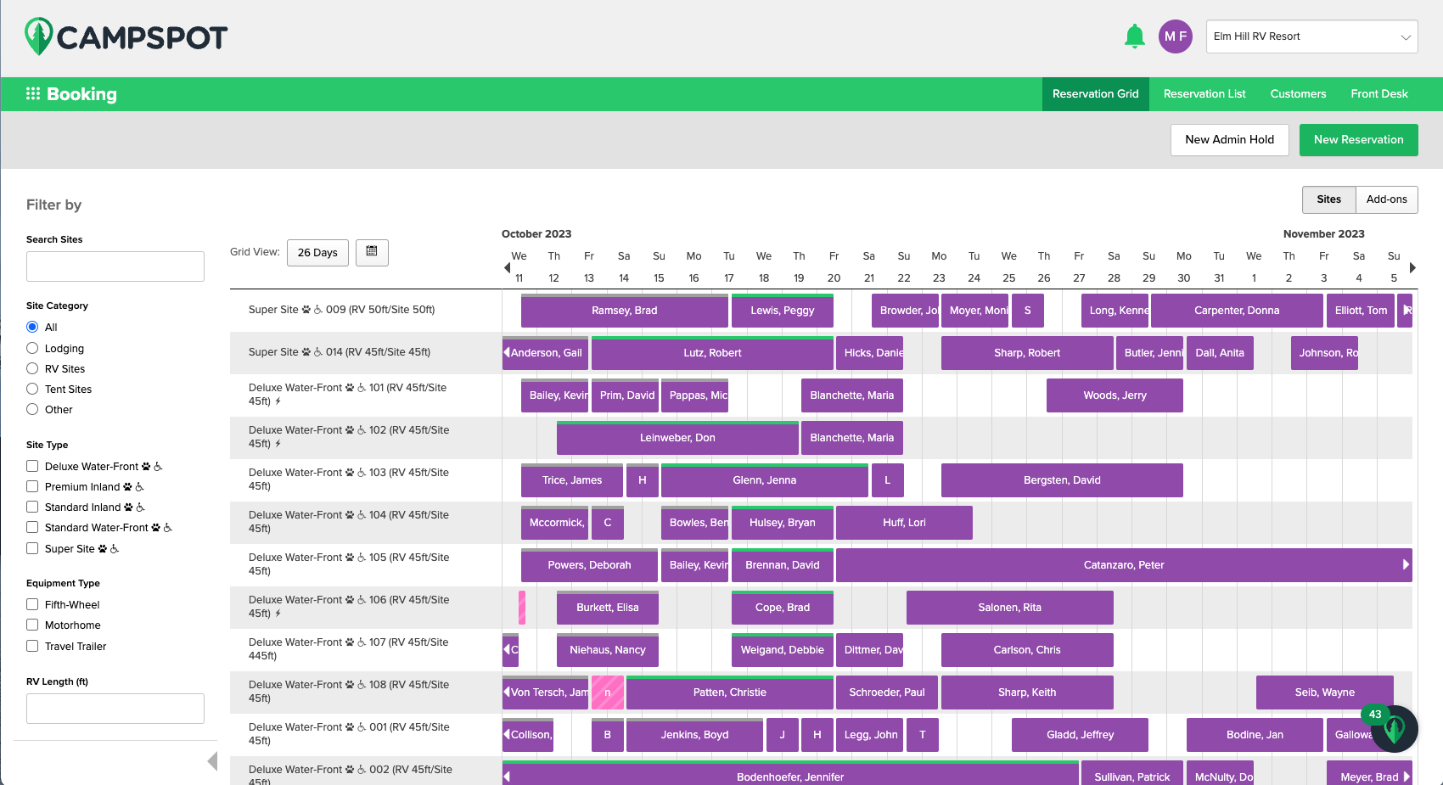Click the New Admin Hold button
This screenshot has height=785, width=1443.
coord(1229,139)
